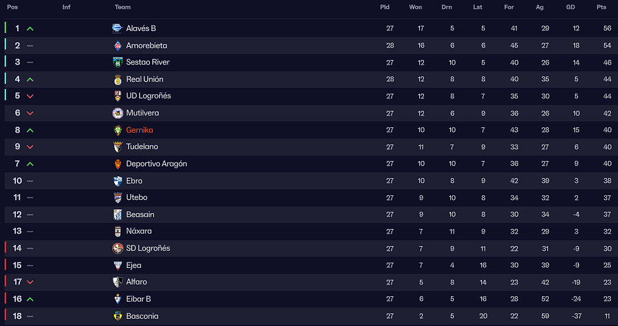Click red down arrow beside Alfaro
The width and height of the screenshot is (618, 326).
[x=30, y=282]
